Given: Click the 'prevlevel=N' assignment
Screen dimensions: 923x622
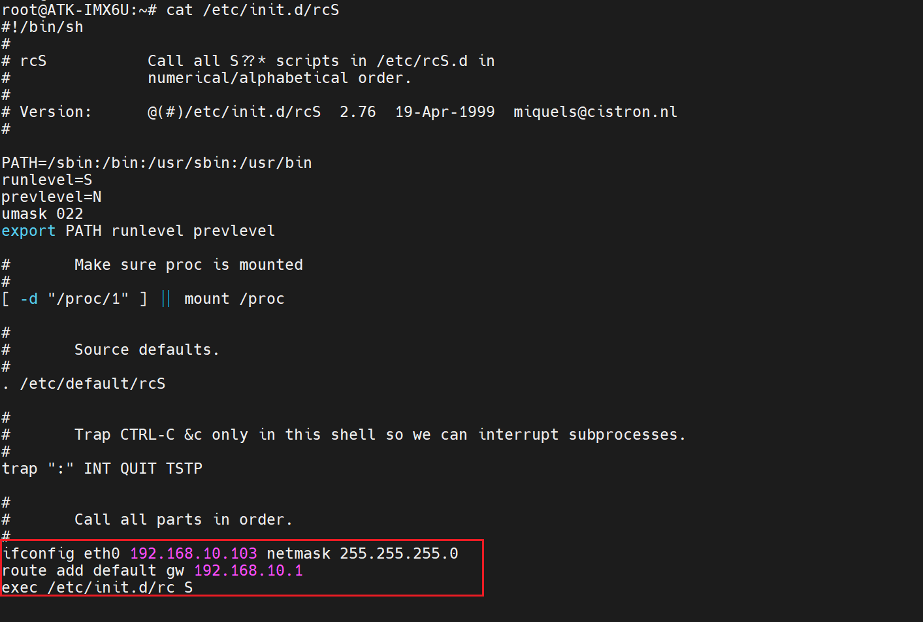Looking at the screenshot, I should (52, 197).
